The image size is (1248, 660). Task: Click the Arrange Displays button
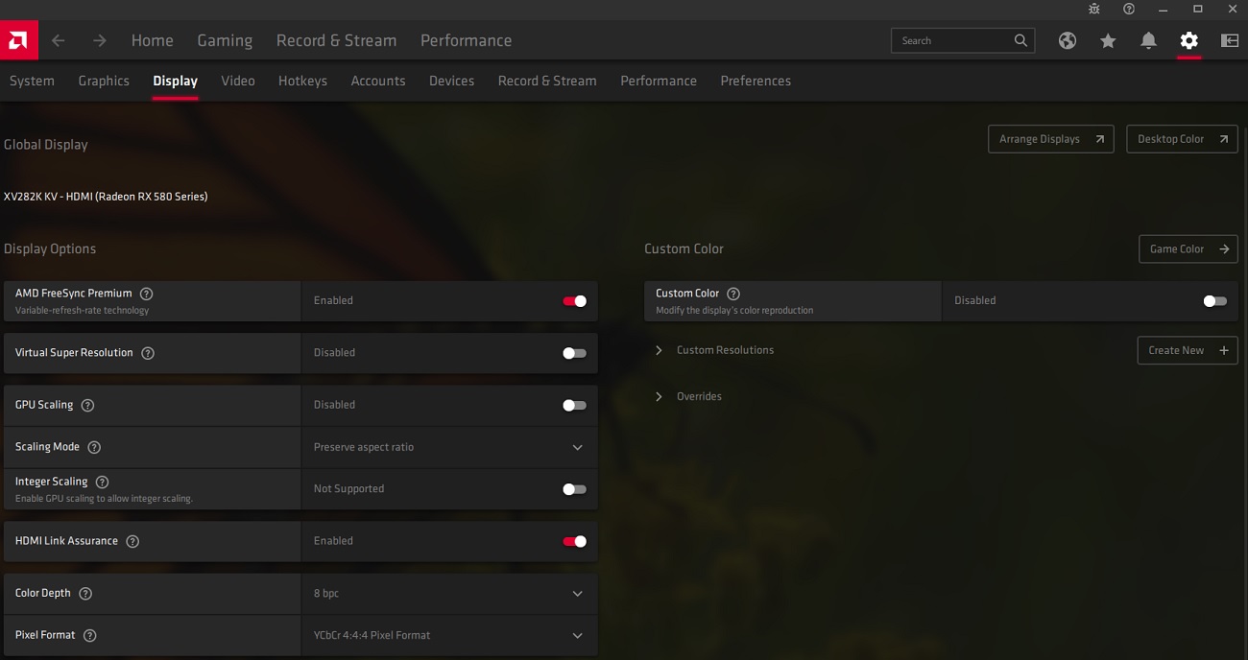pos(1051,139)
